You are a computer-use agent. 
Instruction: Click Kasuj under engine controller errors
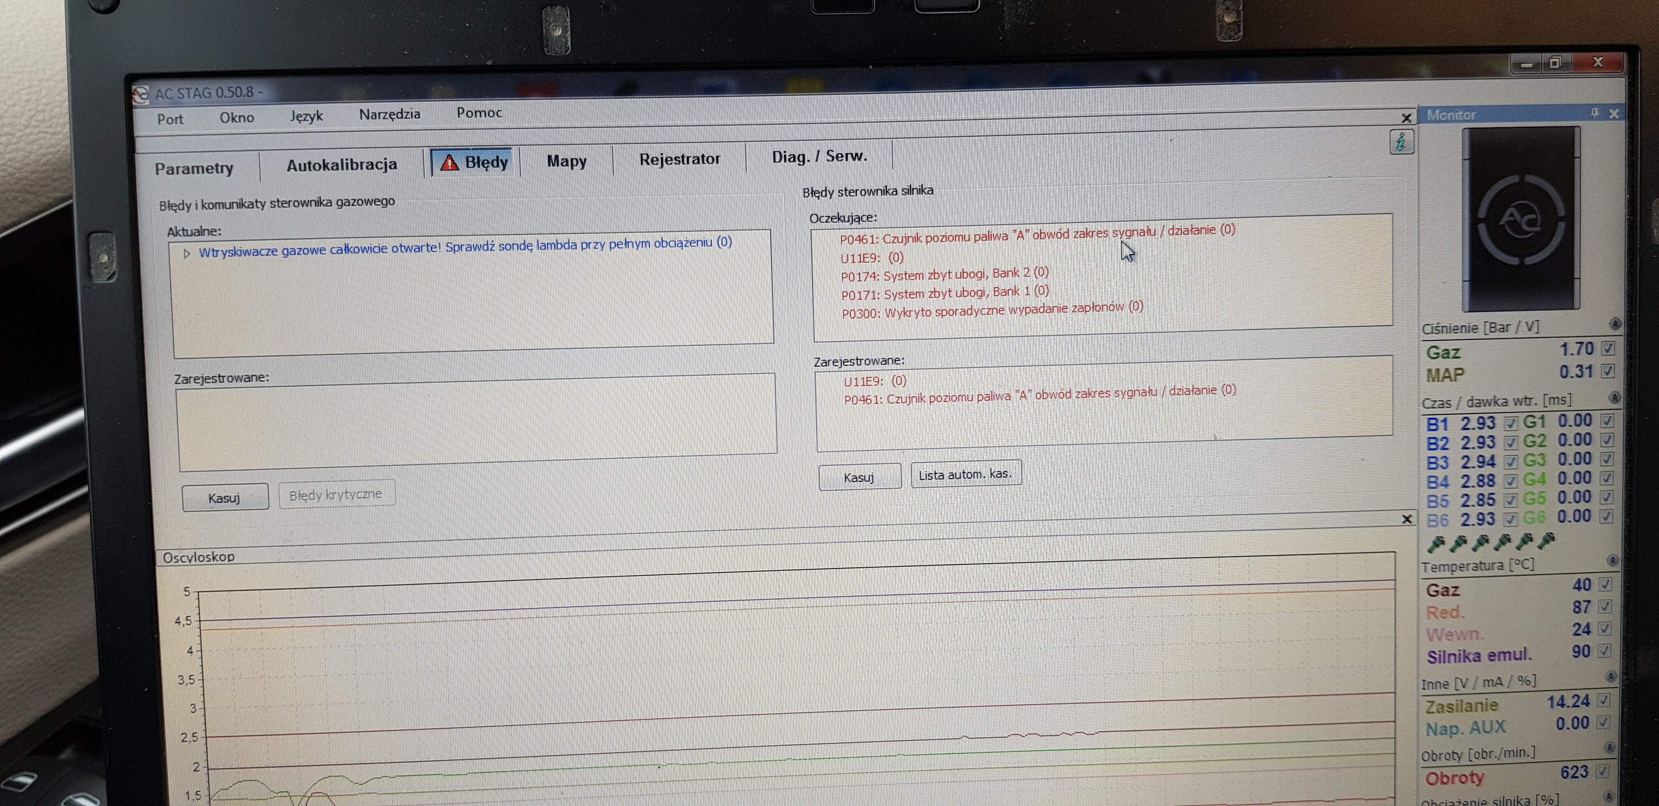click(x=859, y=477)
